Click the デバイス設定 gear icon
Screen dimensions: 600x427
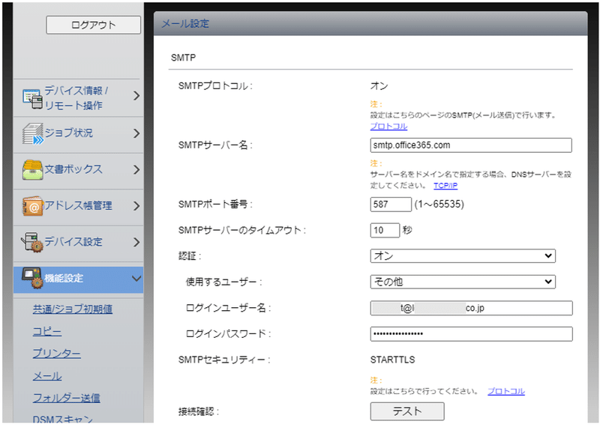tap(32, 242)
